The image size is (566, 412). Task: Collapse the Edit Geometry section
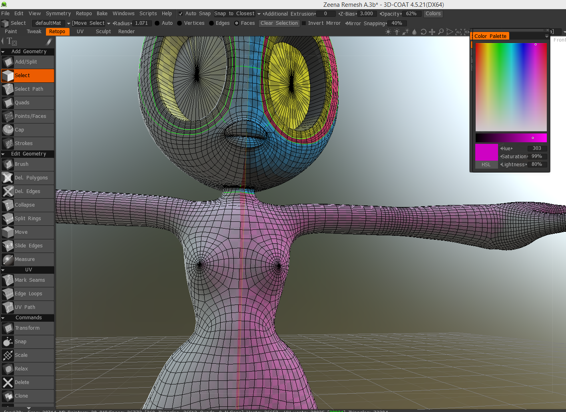[3, 154]
